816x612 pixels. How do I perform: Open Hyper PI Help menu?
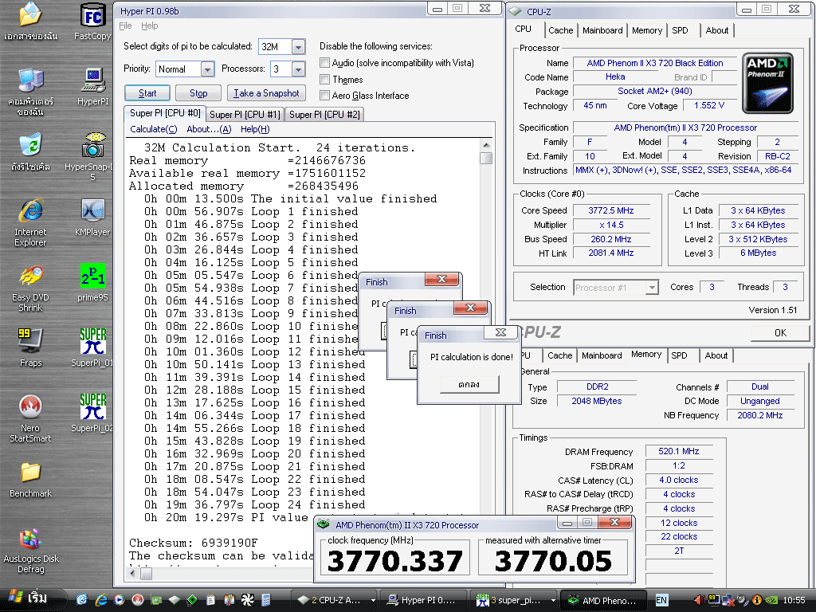(x=149, y=25)
